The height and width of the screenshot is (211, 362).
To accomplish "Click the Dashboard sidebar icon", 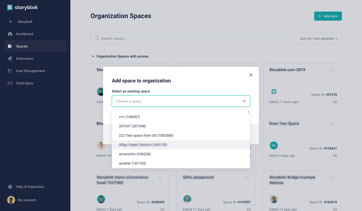I will pos(10,34).
